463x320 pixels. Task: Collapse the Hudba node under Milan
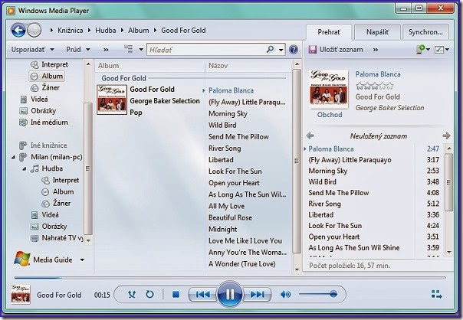25,168
